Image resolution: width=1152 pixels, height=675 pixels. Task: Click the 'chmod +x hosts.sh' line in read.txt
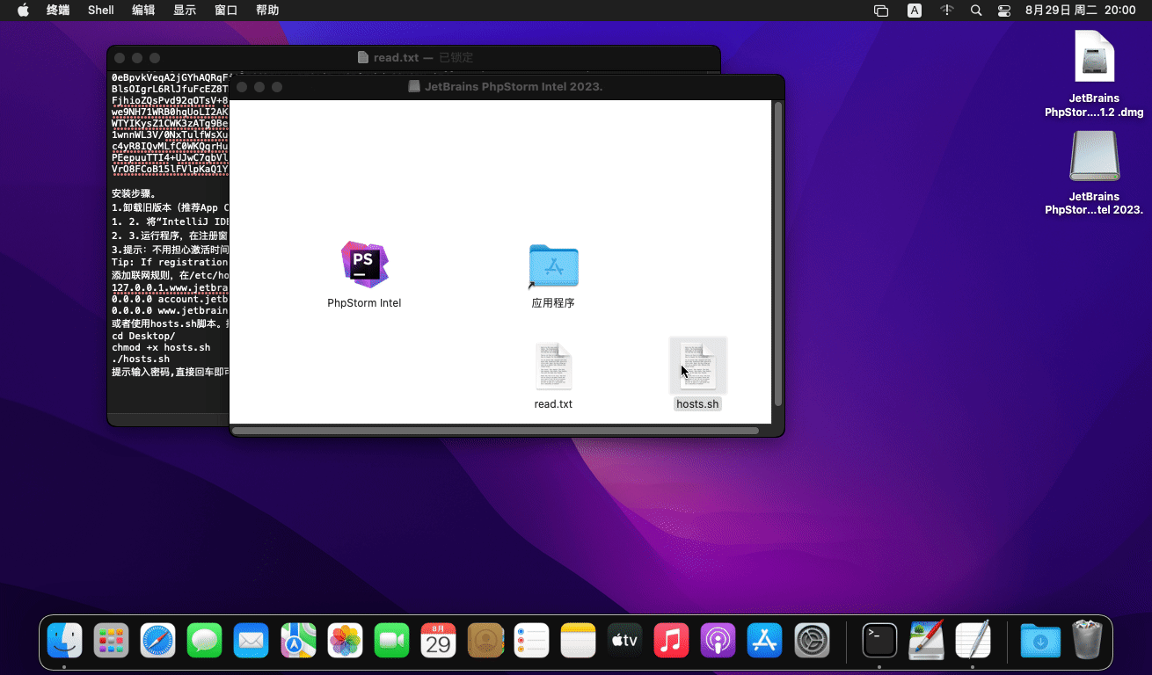[x=161, y=347]
